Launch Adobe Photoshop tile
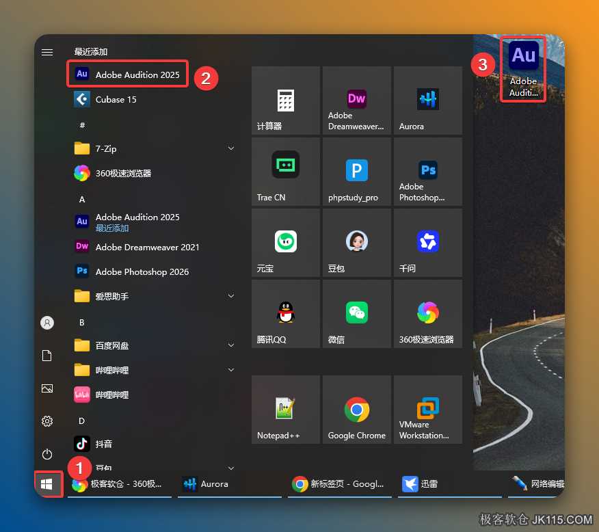The image size is (599, 532). tap(427, 172)
